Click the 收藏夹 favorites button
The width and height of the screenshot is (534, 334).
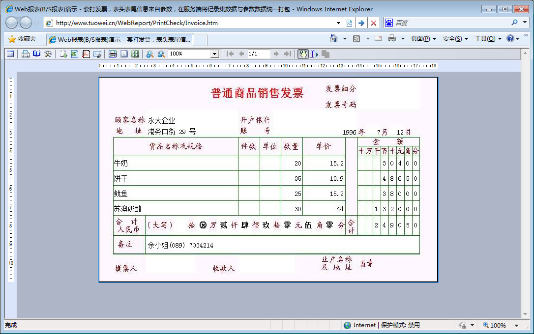pos(23,39)
